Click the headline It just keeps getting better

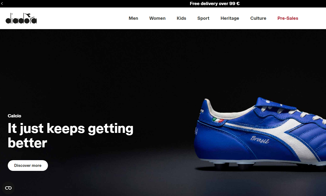[x=70, y=136]
